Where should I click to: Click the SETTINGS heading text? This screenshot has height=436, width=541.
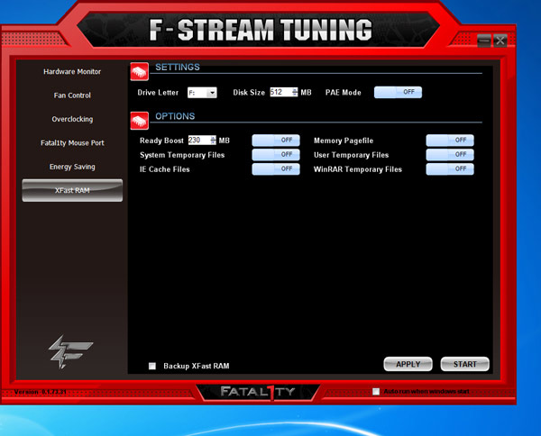178,67
